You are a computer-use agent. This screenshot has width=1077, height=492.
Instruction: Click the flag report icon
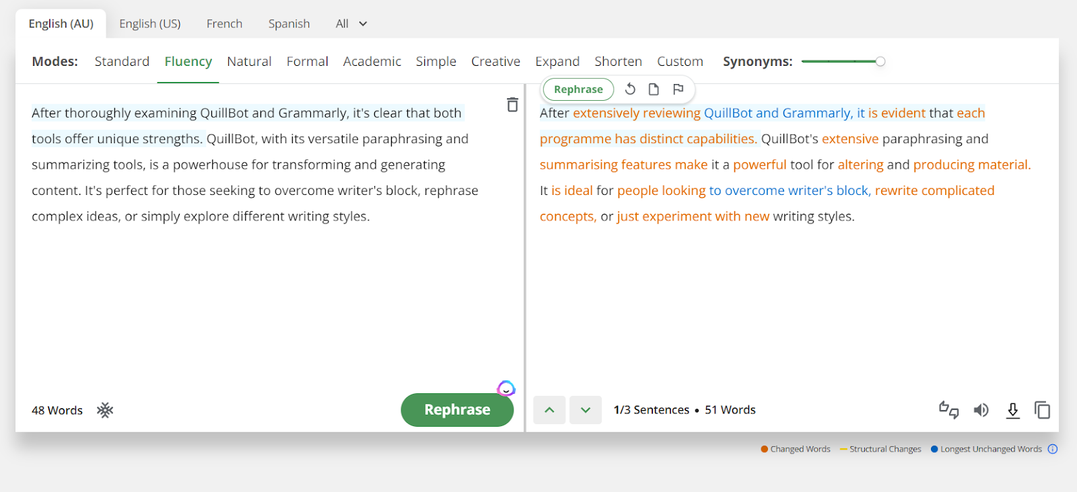point(678,89)
